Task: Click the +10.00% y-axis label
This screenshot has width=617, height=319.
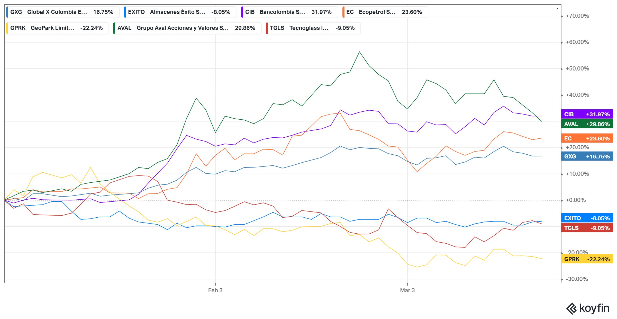Action: [x=577, y=174]
